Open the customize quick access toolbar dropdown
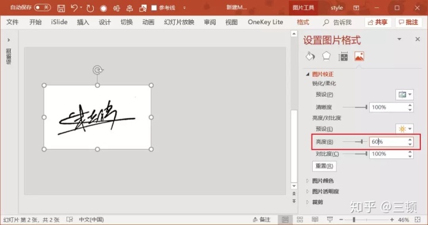Screen dimensions: 428x225 click(184, 8)
